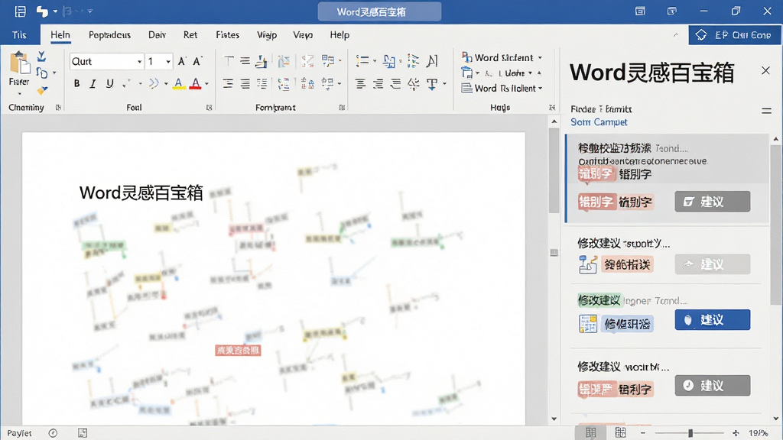Click the document scrollbar down arrow
This screenshot has height=440, width=783.
(x=554, y=419)
